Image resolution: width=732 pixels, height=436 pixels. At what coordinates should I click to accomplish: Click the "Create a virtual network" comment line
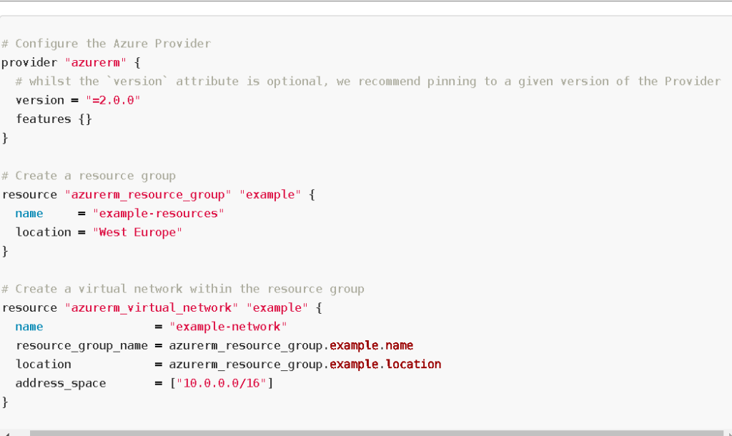point(182,289)
